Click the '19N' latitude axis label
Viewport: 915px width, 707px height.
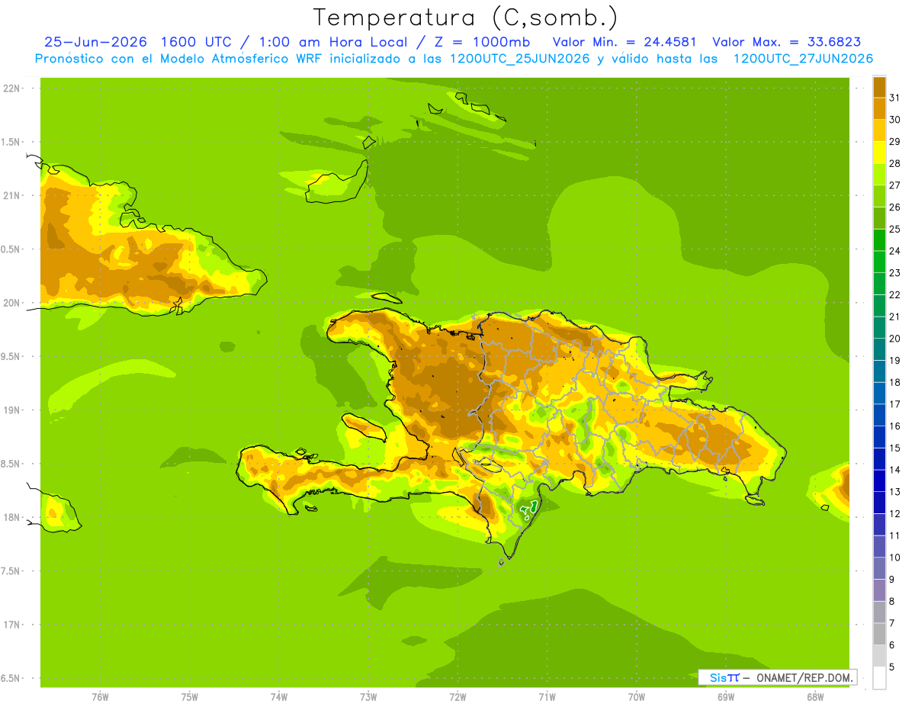(12, 410)
